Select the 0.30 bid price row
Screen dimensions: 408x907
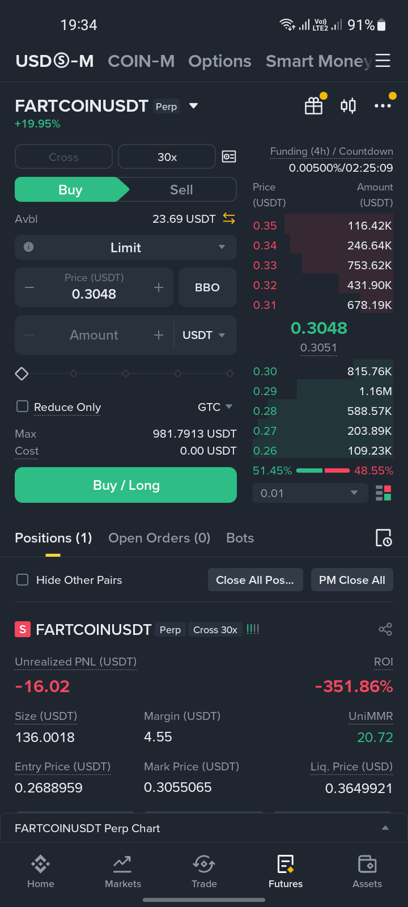tap(323, 371)
